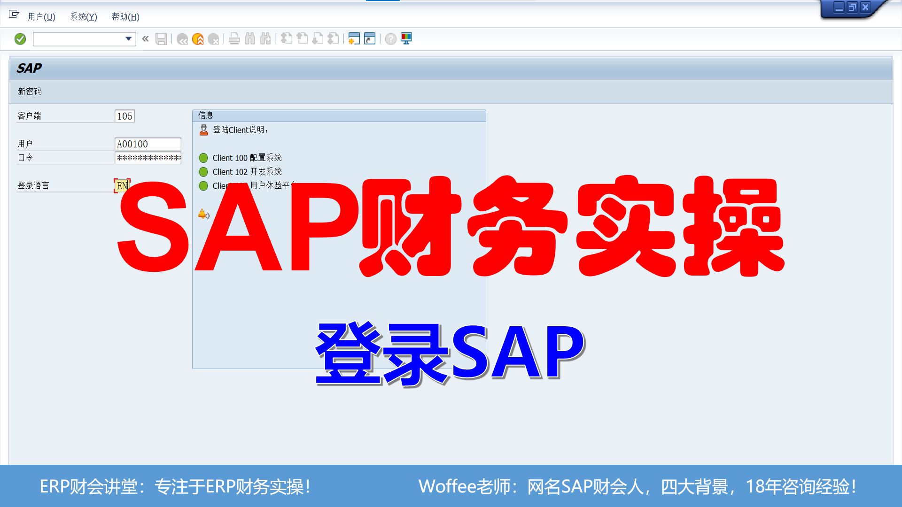Screen dimensions: 902x507
Task: Click the Last Page icon
Action: (333, 39)
